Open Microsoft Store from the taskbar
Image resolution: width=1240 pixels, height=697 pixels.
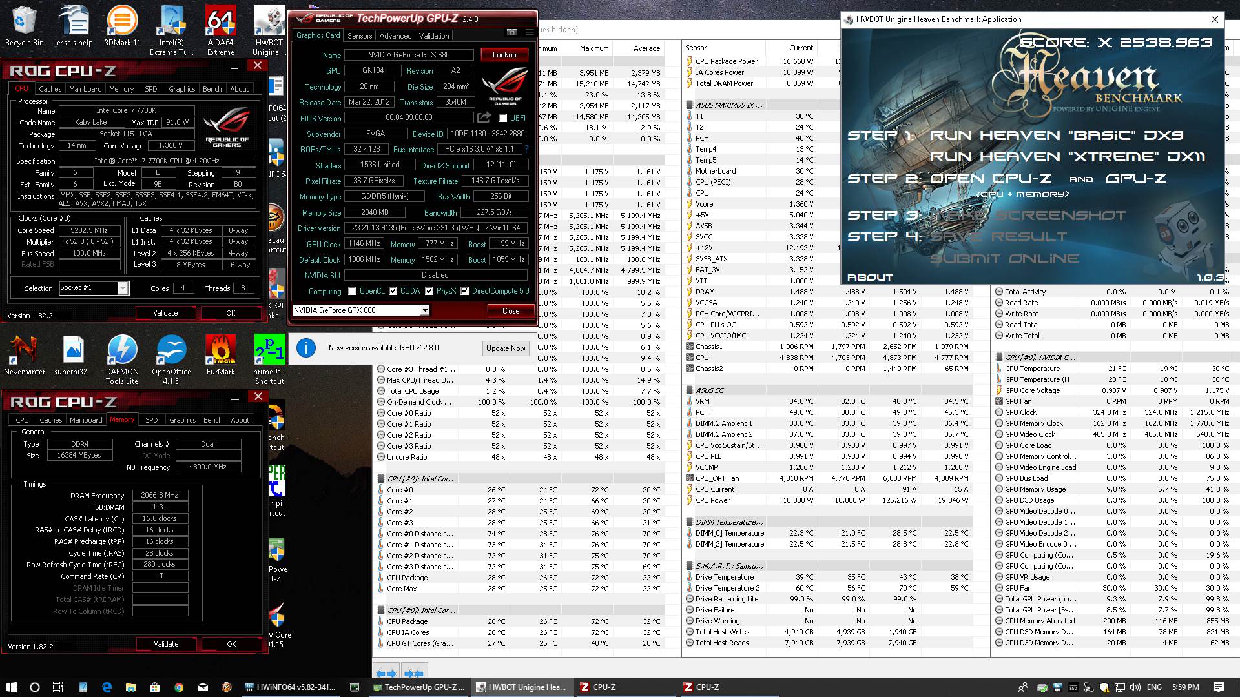click(154, 687)
